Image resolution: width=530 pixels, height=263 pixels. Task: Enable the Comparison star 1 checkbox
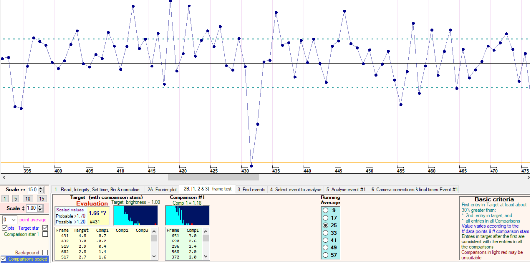pyautogui.click(x=45, y=234)
